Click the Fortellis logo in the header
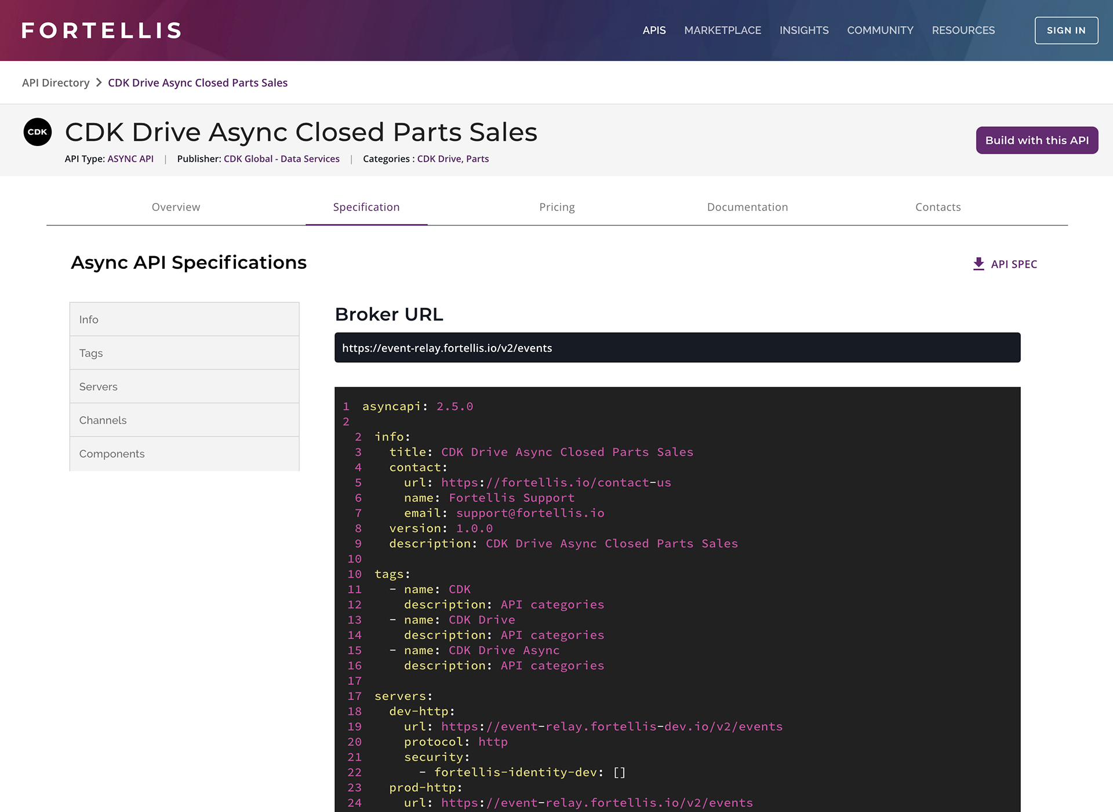Image resolution: width=1113 pixels, height=812 pixels. click(x=100, y=30)
